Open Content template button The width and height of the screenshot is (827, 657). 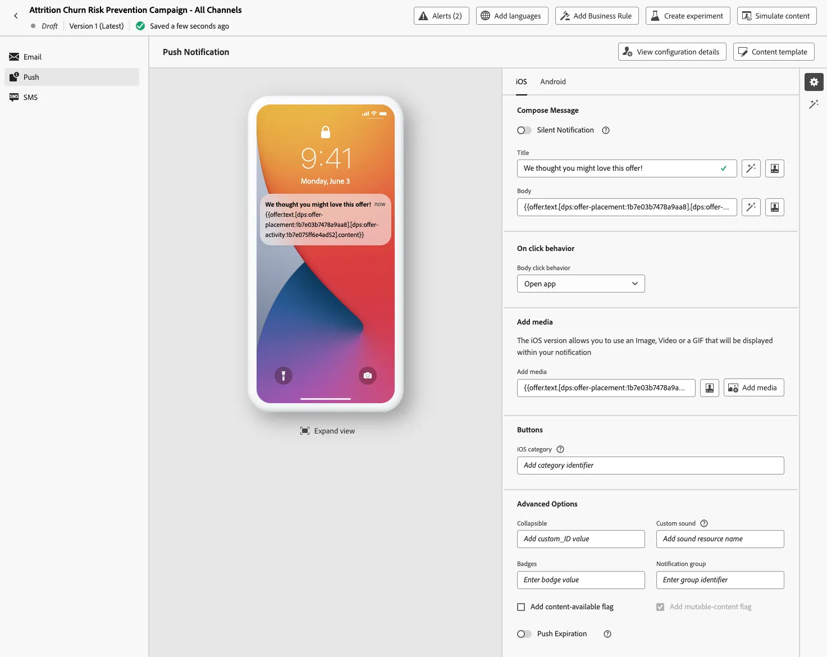[774, 52]
